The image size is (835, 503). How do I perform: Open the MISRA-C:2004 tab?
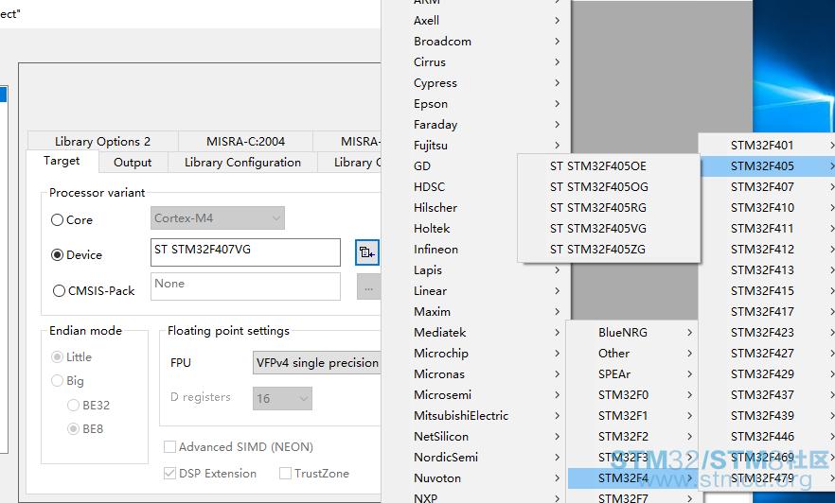point(245,142)
